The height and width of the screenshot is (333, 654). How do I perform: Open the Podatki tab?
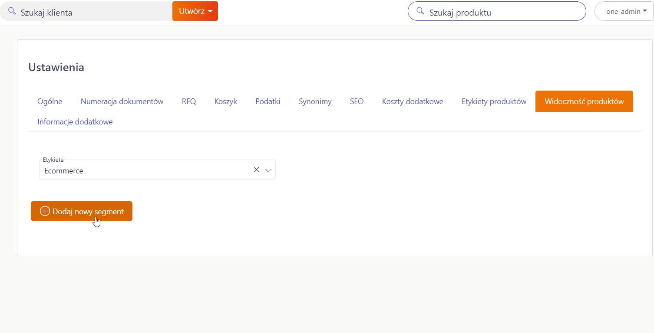(268, 101)
